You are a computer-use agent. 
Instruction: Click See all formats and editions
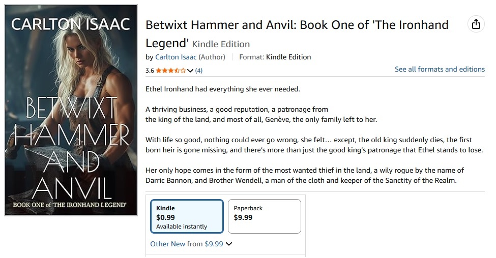coord(440,69)
